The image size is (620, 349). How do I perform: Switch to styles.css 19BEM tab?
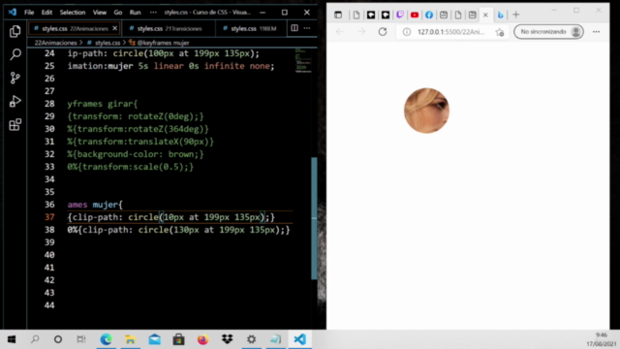tap(250, 28)
